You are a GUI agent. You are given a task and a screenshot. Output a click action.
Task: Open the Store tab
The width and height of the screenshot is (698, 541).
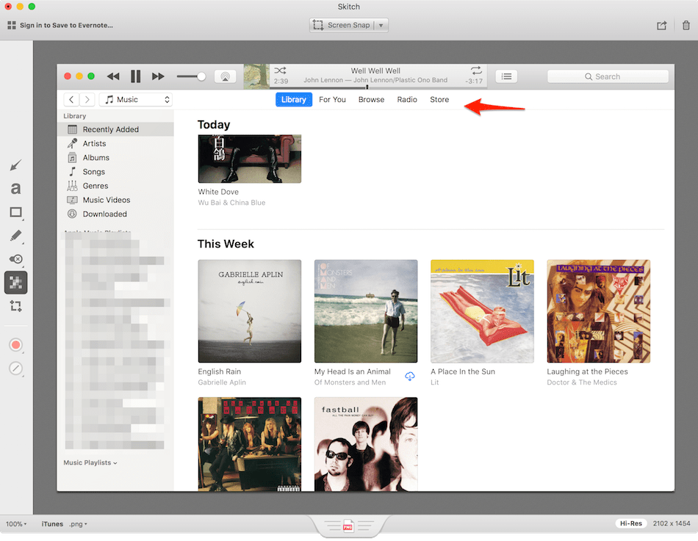(x=439, y=99)
